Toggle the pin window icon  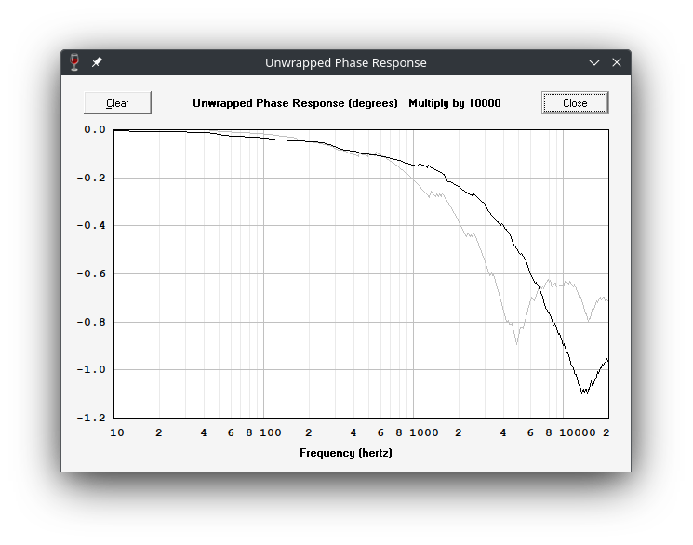[x=97, y=62]
